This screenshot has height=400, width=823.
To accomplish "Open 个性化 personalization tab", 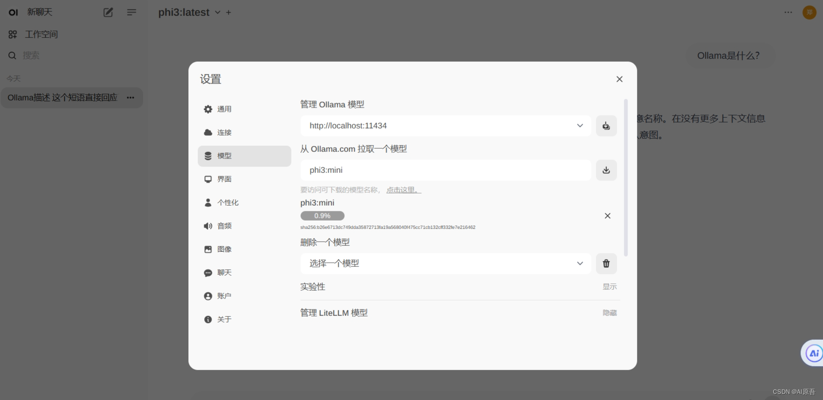I will 244,203.
